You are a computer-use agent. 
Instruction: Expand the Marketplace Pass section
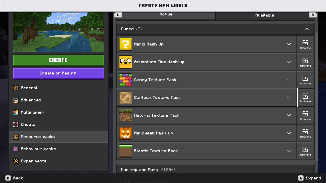point(307,170)
